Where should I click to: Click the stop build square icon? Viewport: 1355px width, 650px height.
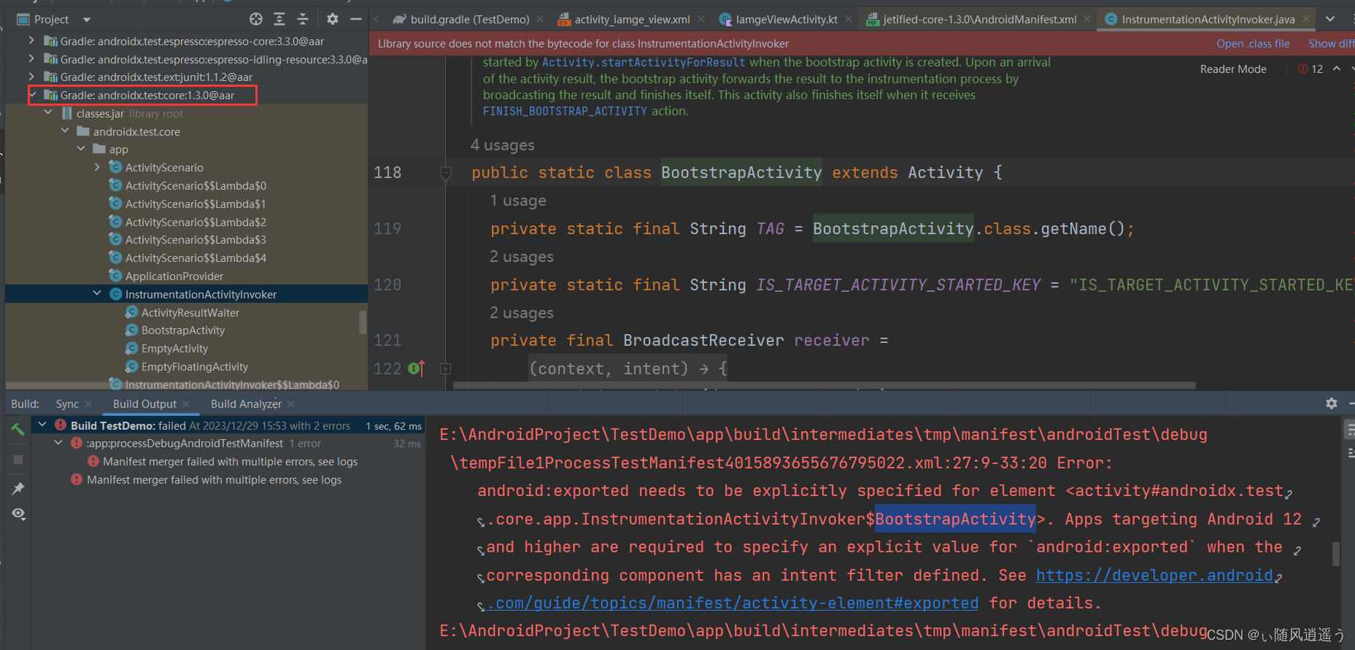[18, 460]
